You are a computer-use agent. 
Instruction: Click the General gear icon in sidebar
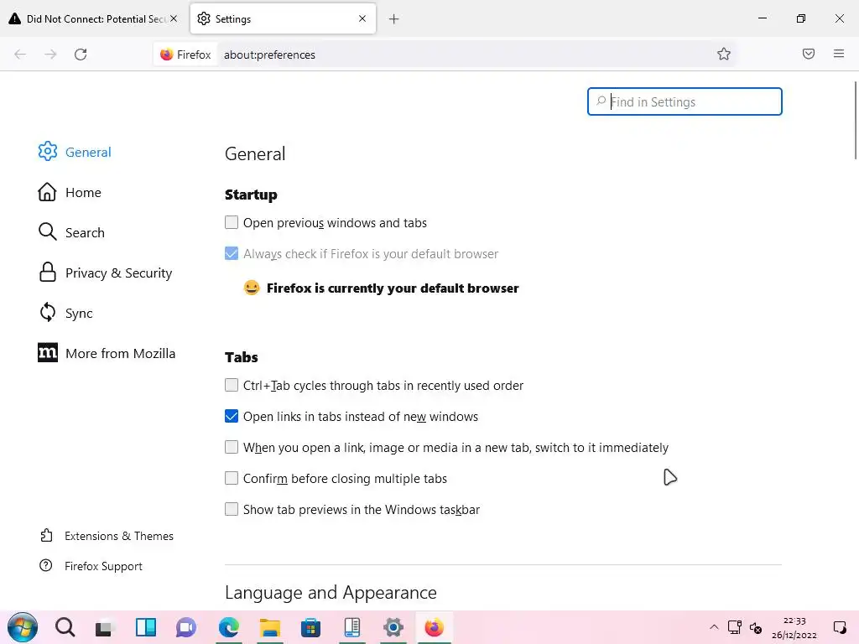[x=48, y=152]
